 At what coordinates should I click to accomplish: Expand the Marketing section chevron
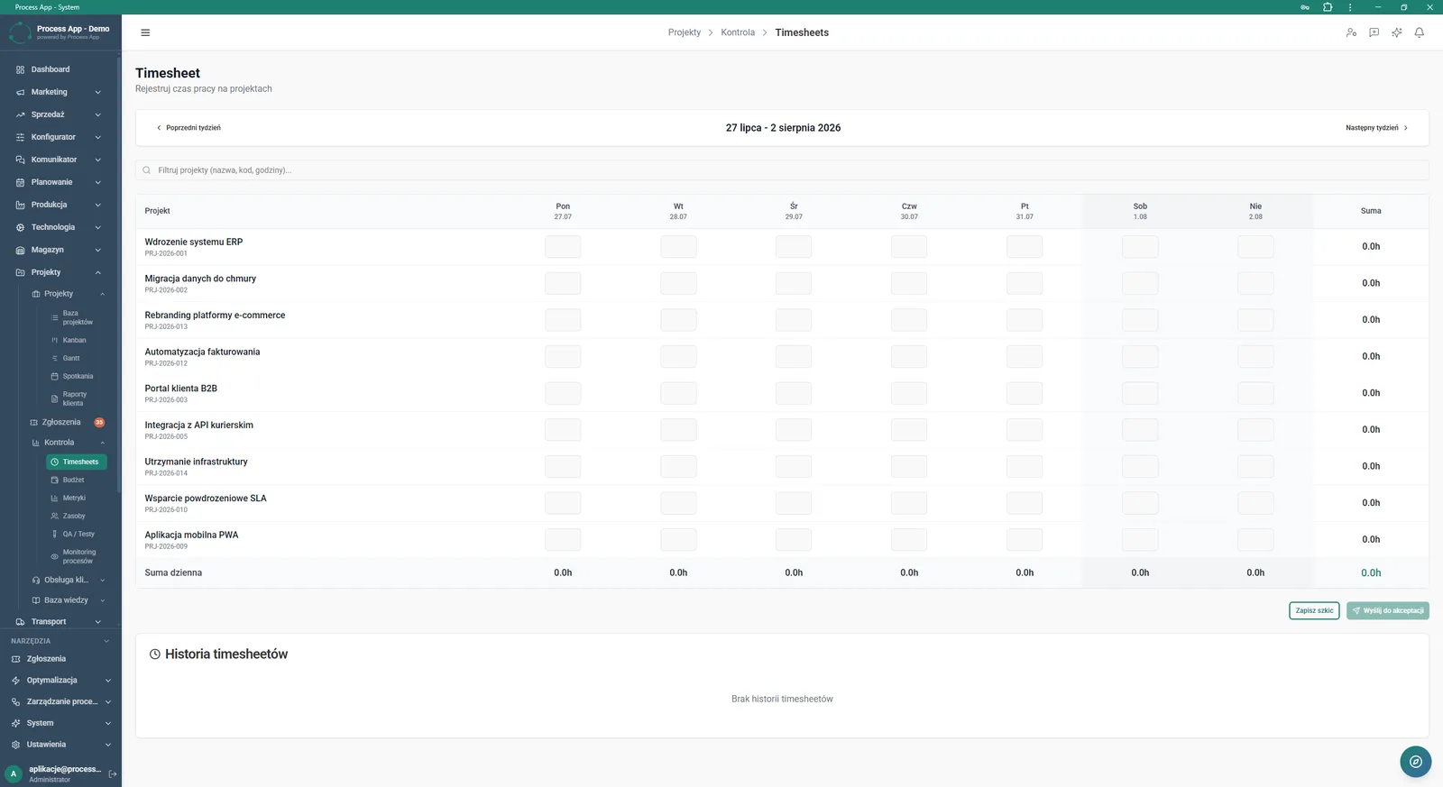tap(97, 92)
